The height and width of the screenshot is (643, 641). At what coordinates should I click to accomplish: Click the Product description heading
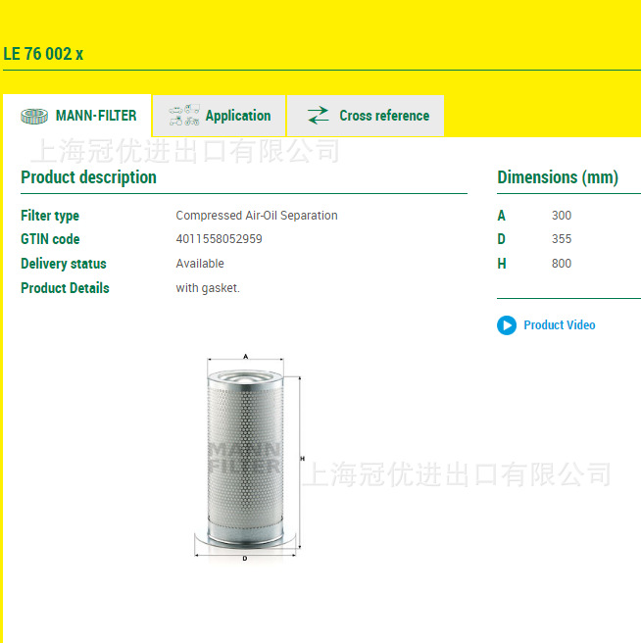point(88,177)
